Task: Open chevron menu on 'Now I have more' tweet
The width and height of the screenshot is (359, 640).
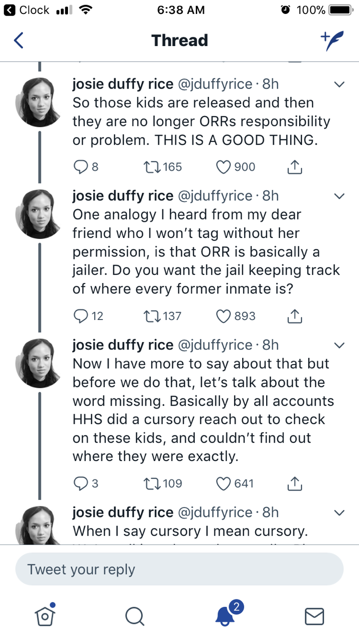Action: (339, 345)
